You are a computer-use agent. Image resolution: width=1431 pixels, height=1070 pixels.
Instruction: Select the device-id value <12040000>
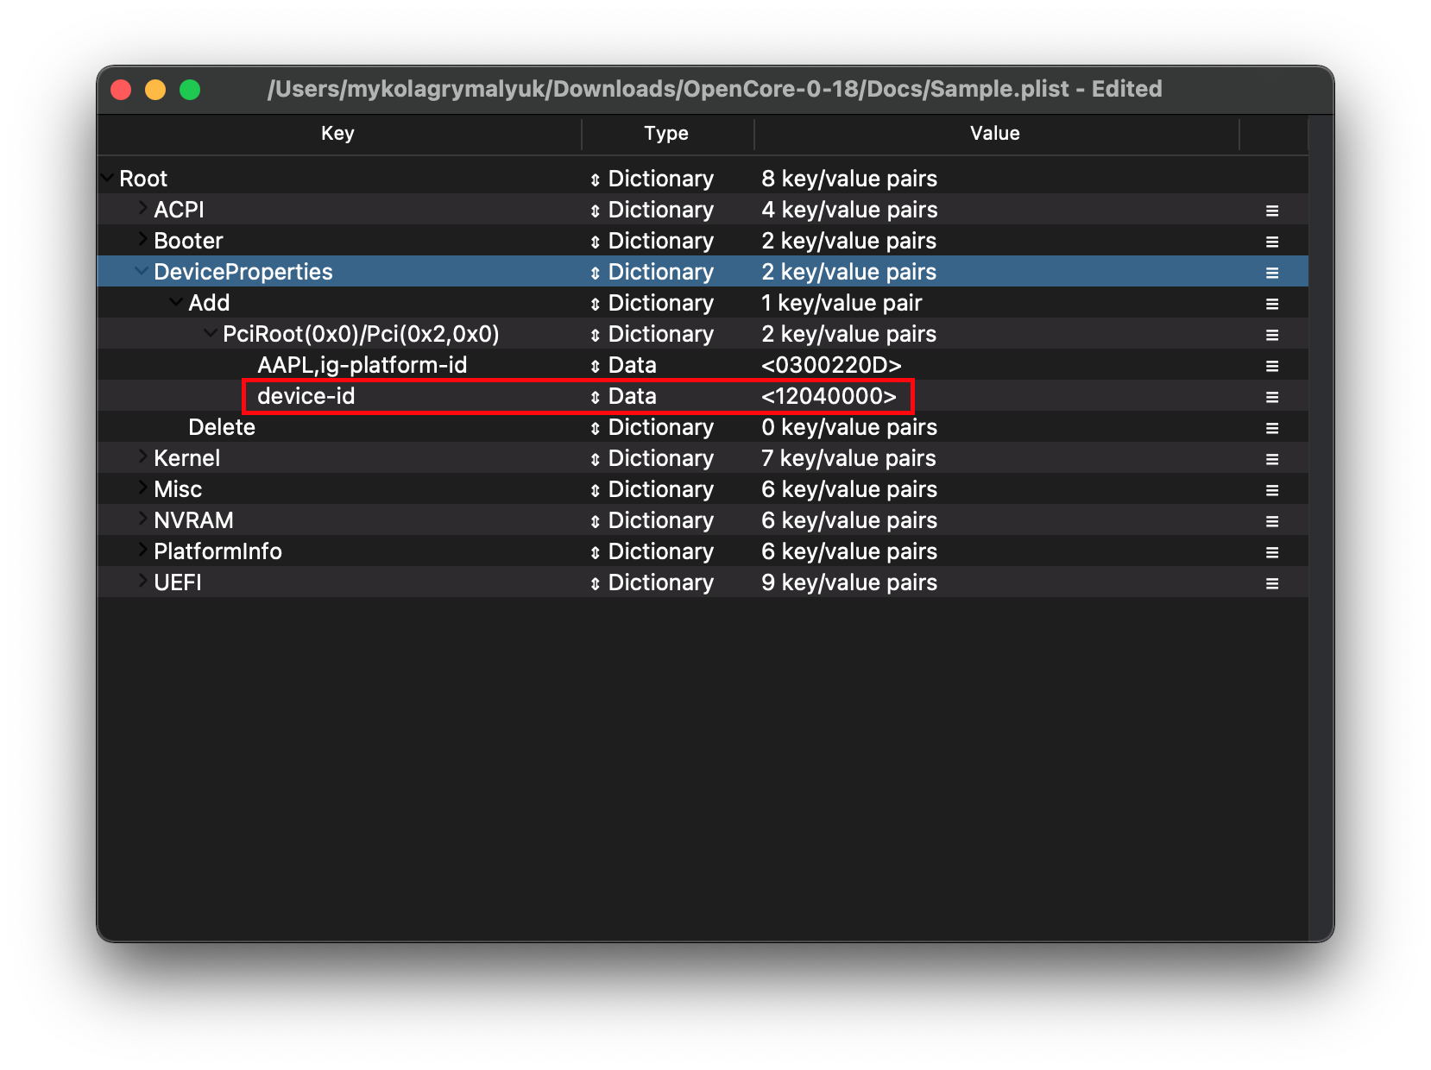(829, 396)
